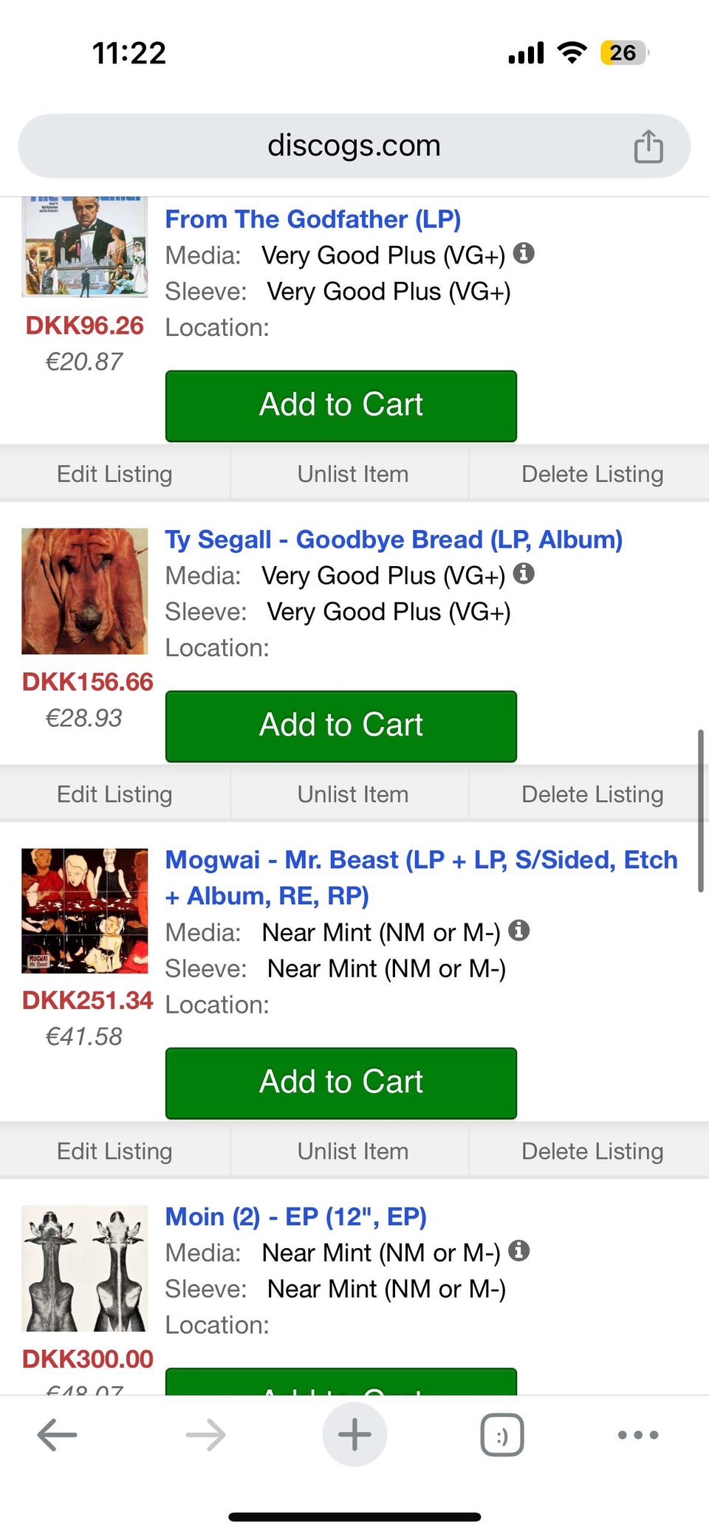Tap info icon beside Godfather media condition
Viewport: 709px width, 1536px height.
[x=524, y=253]
